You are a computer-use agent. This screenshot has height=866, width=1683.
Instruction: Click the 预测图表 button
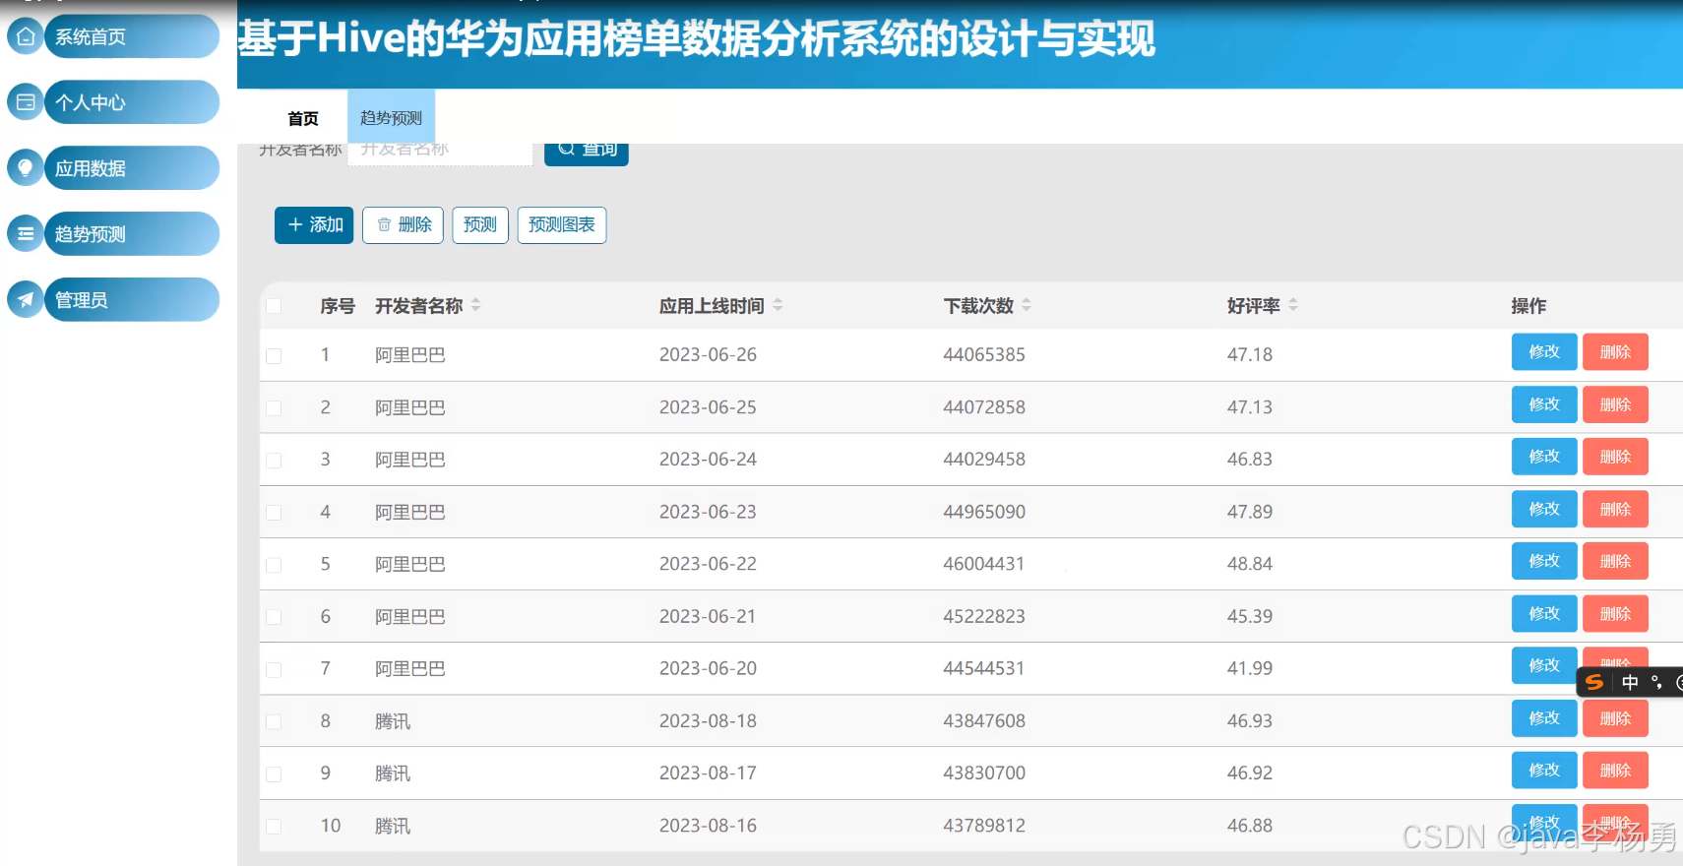(x=562, y=224)
